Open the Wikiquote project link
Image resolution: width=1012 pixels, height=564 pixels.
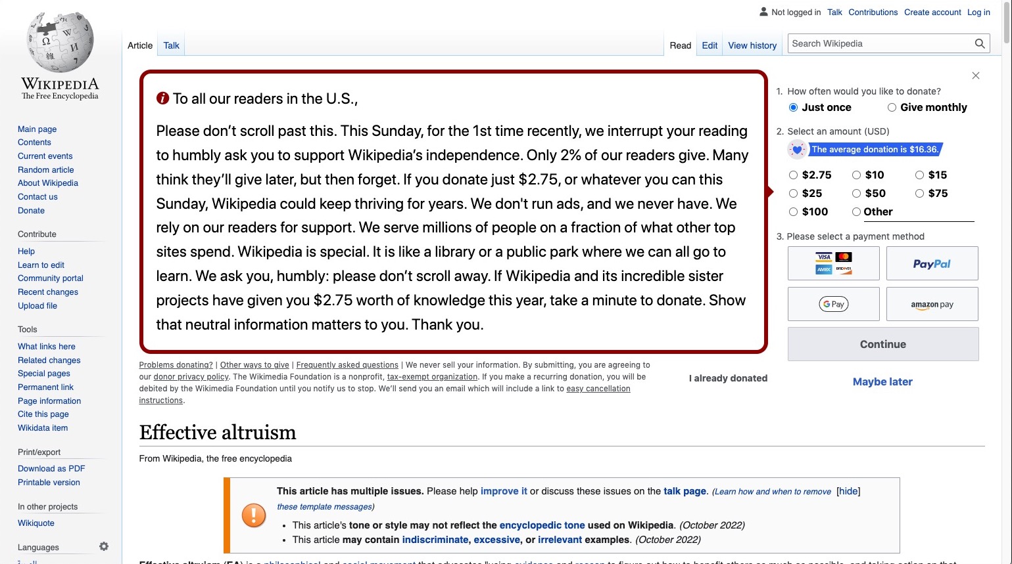point(36,523)
